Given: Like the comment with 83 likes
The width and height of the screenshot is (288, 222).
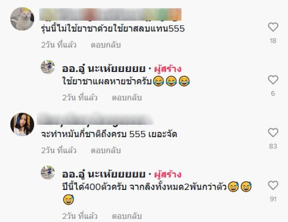Looking at the screenshot, I should click(x=273, y=132).
